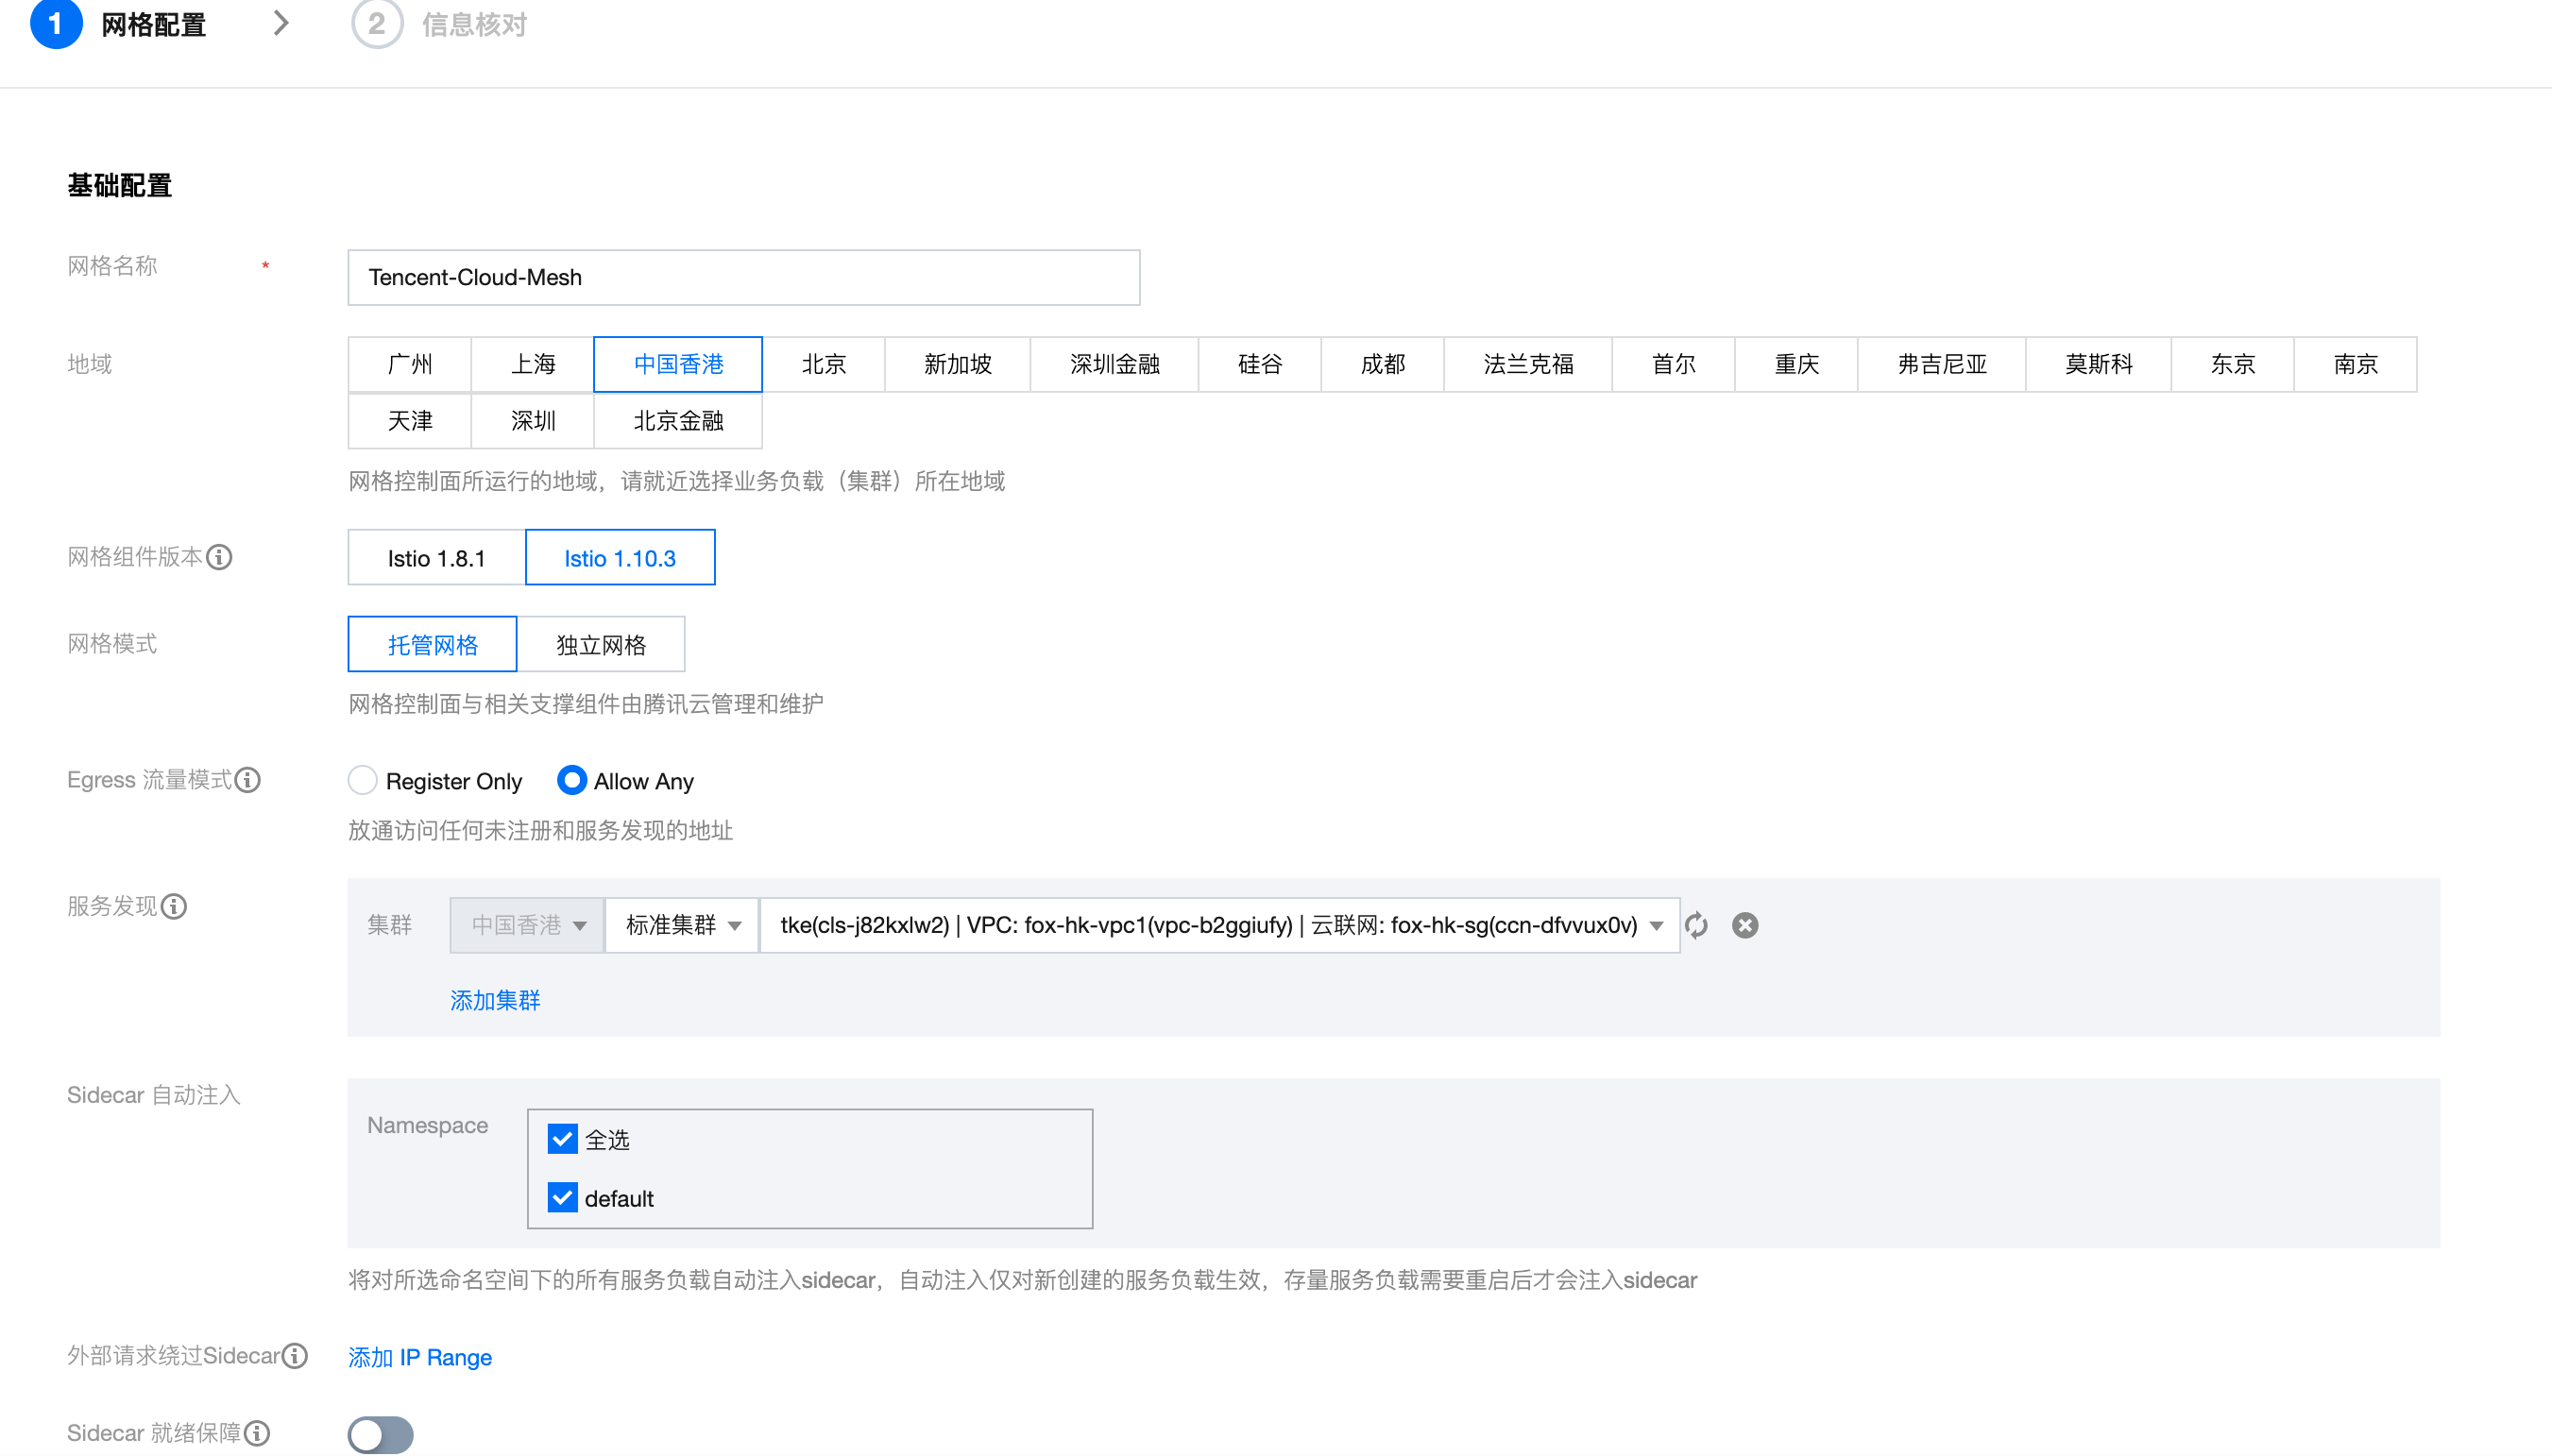Select the 新加坡 region
The height and width of the screenshot is (1456, 2552).
click(958, 364)
